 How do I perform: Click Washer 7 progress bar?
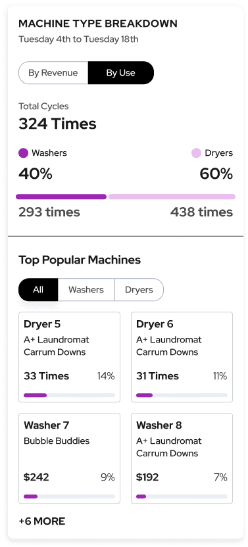[x=70, y=496]
